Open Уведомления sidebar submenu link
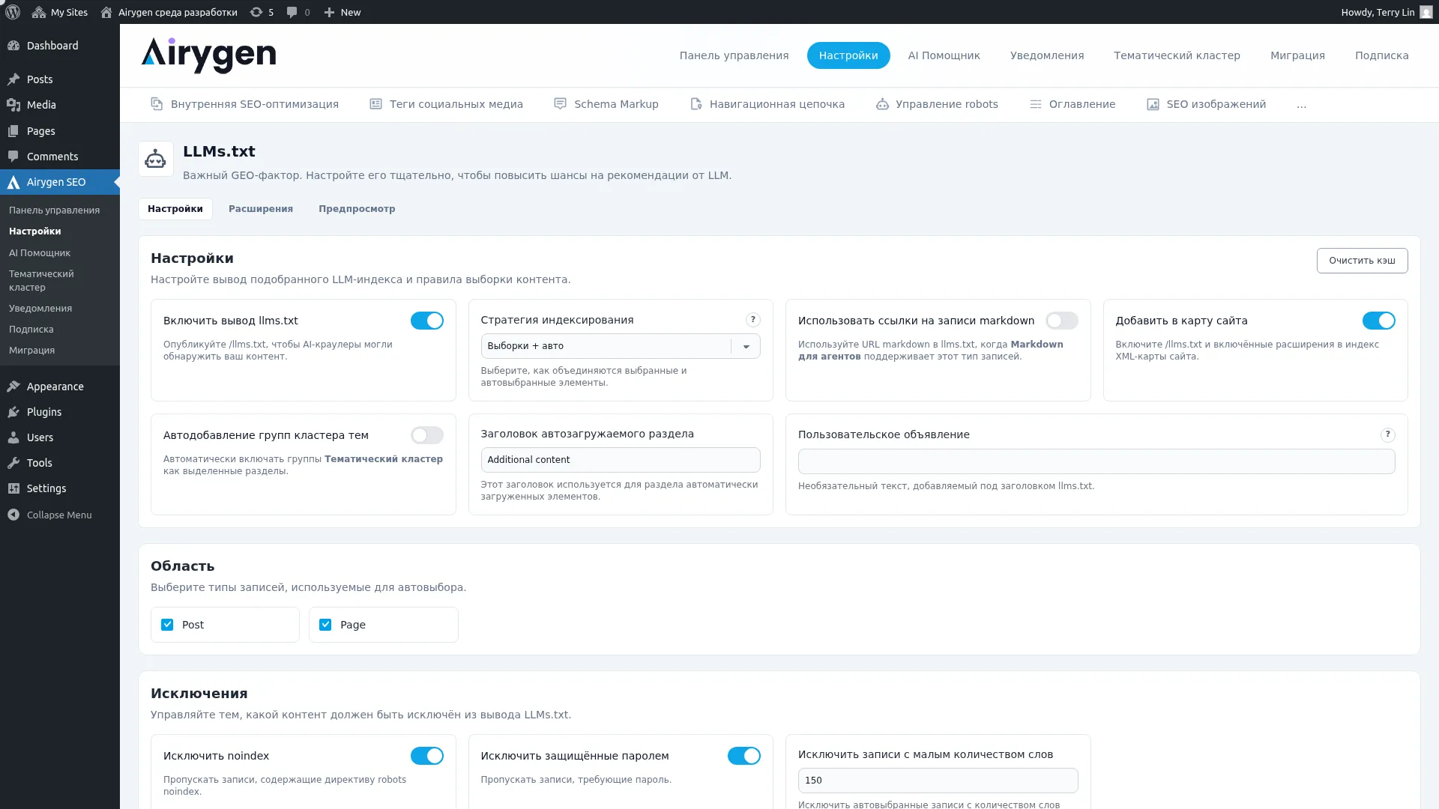Screen dimensions: 1439x809 [40, 309]
